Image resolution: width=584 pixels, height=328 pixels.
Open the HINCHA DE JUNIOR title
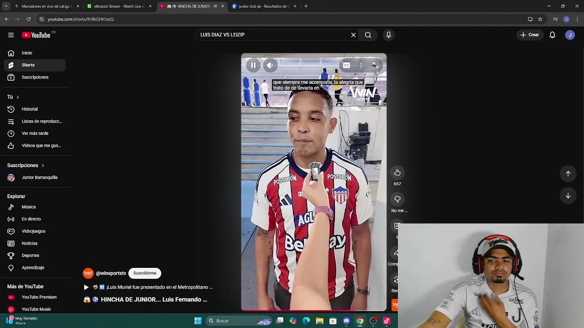(145, 300)
